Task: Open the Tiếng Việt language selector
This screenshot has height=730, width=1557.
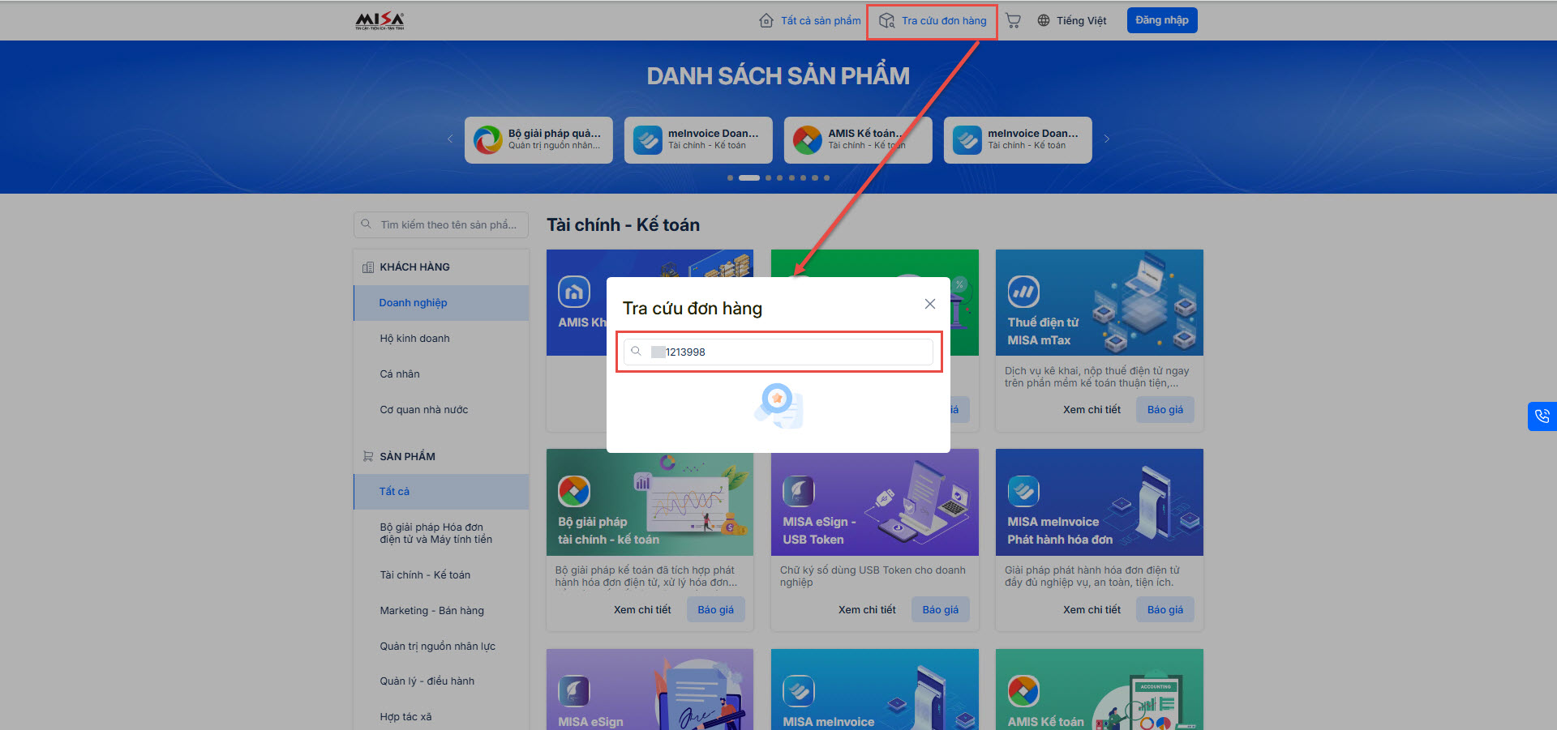Action: click(x=1072, y=20)
